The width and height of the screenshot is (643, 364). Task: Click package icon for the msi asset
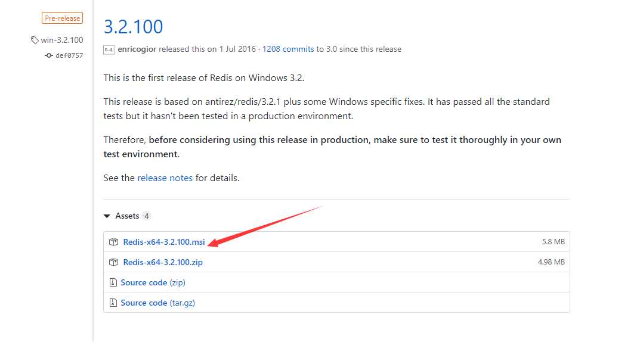click(x=113, y=242)
